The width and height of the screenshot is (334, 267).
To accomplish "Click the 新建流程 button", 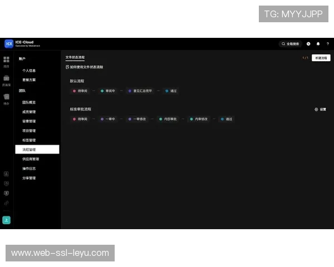I will point(321,58).
